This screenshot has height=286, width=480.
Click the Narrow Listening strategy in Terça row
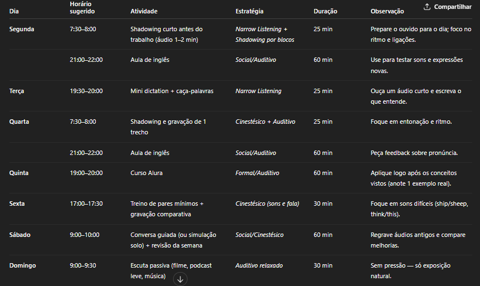[258, 91]
